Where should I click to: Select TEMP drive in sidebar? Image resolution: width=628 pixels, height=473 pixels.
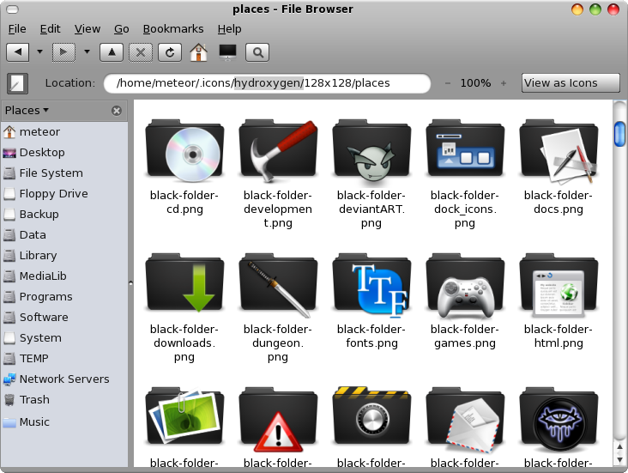tap(64, 358)
